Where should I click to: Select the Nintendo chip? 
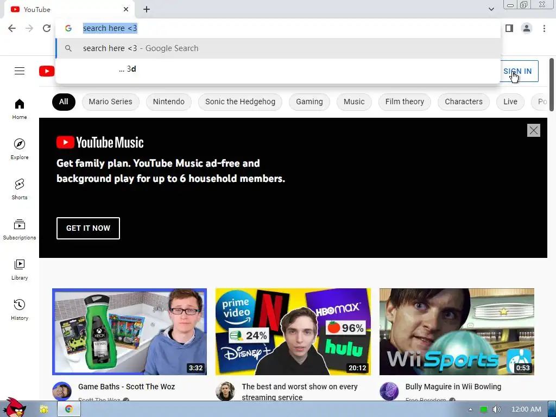click(x=169, y=102)
